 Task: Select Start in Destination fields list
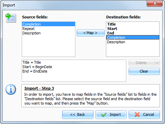[x=133, y=29]
